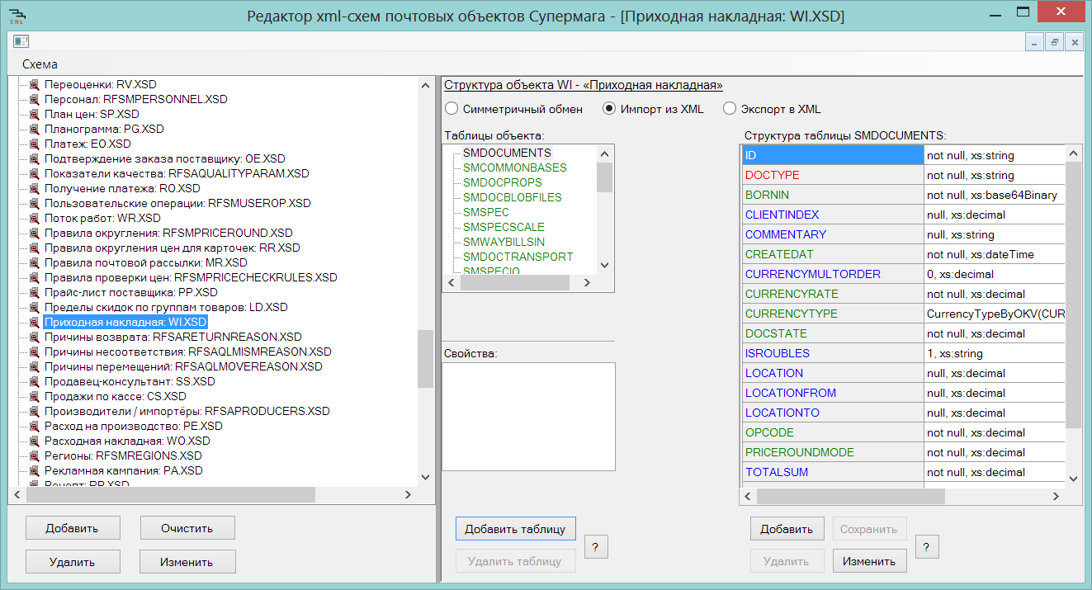Click the icon beside План цен: SP.XSD
The width and height of the screenshot is (1092, 590).
[x=35, y=114]
